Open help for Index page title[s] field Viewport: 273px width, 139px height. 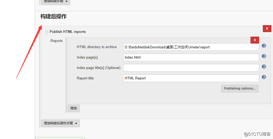pyautogui.click(x=264, y=67)
